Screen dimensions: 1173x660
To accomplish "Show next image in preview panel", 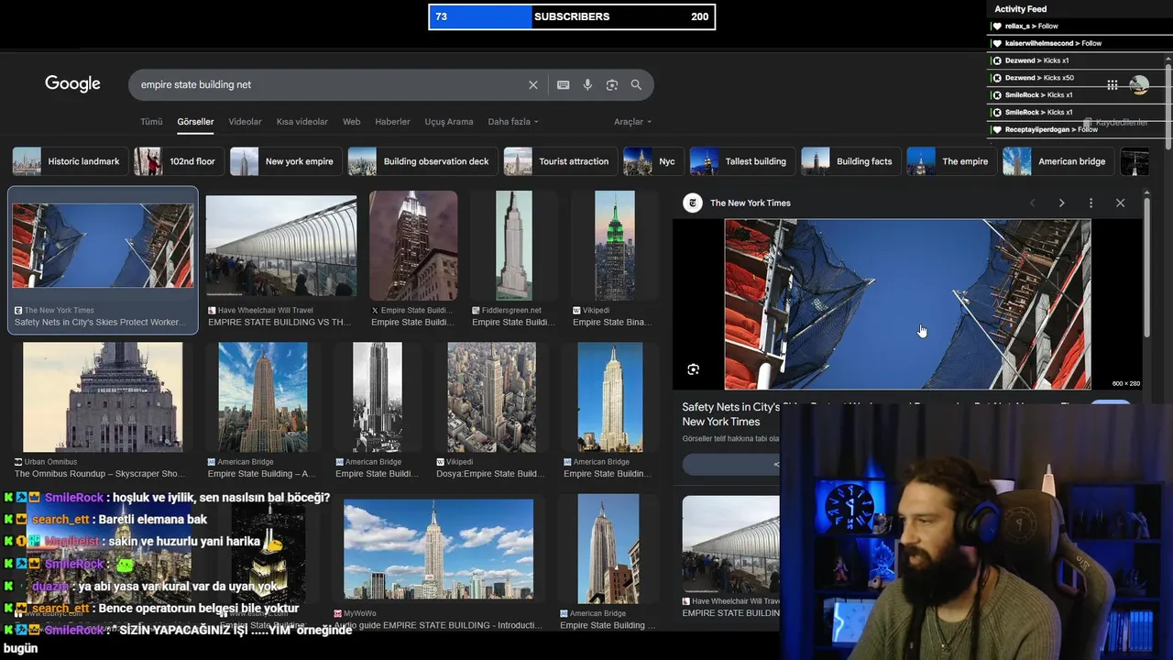I will [1061, 203].
